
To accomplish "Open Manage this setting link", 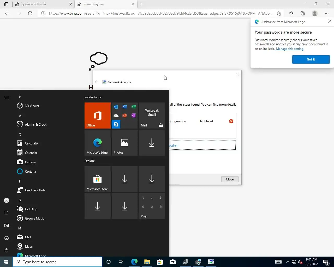I will pos(290,49).
